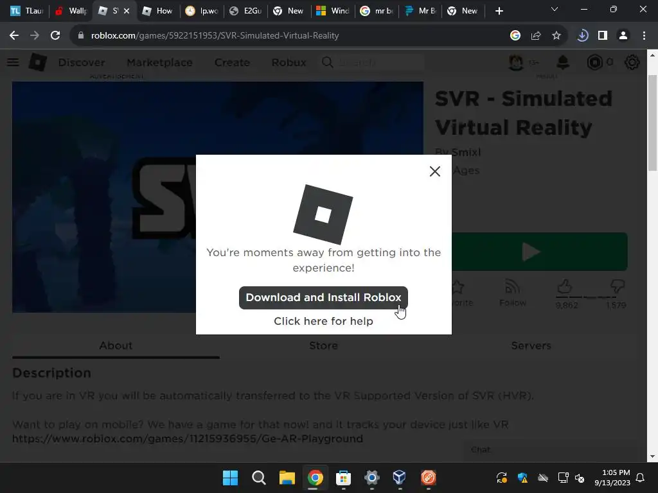658x493 pixels.
Task: Bookmark this page with the star icon
Action: [x=556, y=36]
